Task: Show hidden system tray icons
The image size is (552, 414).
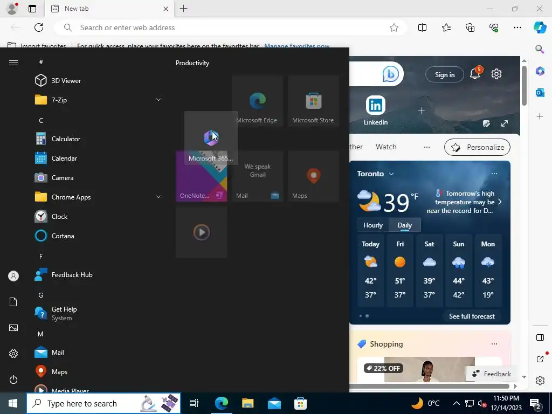Action: pos(456,403)
